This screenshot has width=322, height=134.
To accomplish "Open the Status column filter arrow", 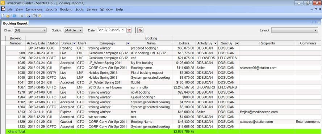I will (74, 43).
